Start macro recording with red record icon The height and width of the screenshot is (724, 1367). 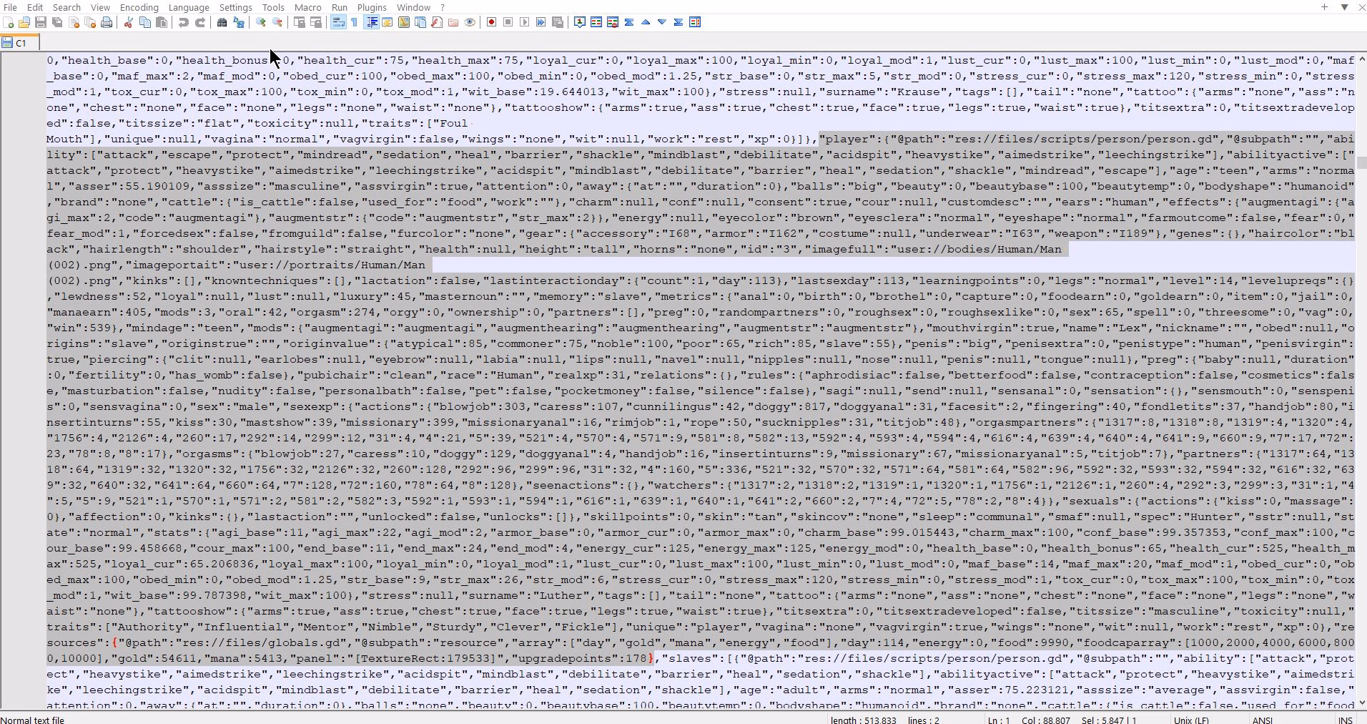(491, 23)
